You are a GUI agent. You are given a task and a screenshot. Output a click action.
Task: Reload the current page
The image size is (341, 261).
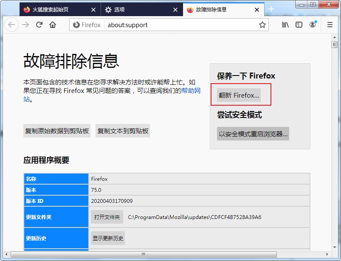tap(39, 25)
